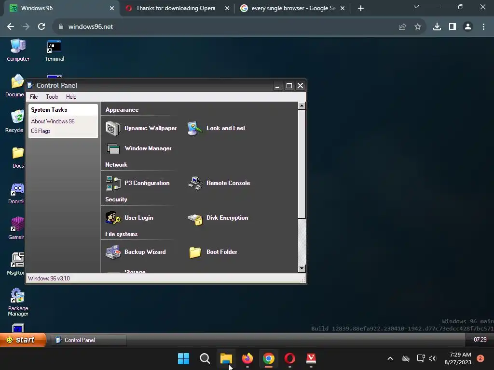Share this page icon in address bar

pyautogui.click(x=402, y=27)
